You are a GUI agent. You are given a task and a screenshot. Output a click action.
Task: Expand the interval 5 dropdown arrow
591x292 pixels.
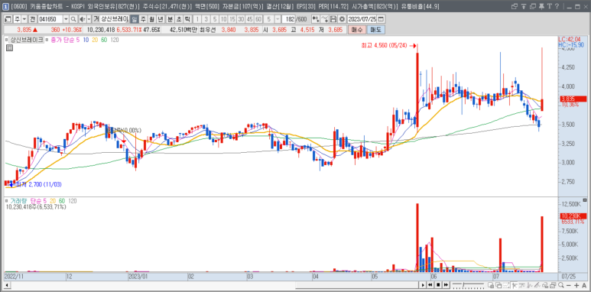[x=278, y=19]
